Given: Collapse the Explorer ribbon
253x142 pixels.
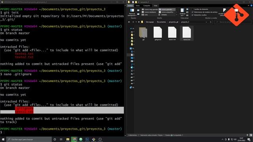Looking at the screenshot, I should [x=249, y=6].
